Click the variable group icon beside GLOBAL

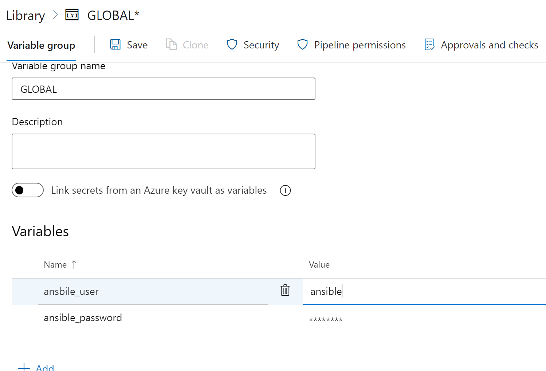point(72,15)
